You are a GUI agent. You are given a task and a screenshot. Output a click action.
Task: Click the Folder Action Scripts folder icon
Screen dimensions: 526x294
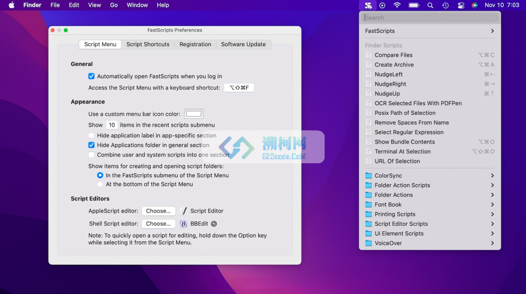click(369, 185)
